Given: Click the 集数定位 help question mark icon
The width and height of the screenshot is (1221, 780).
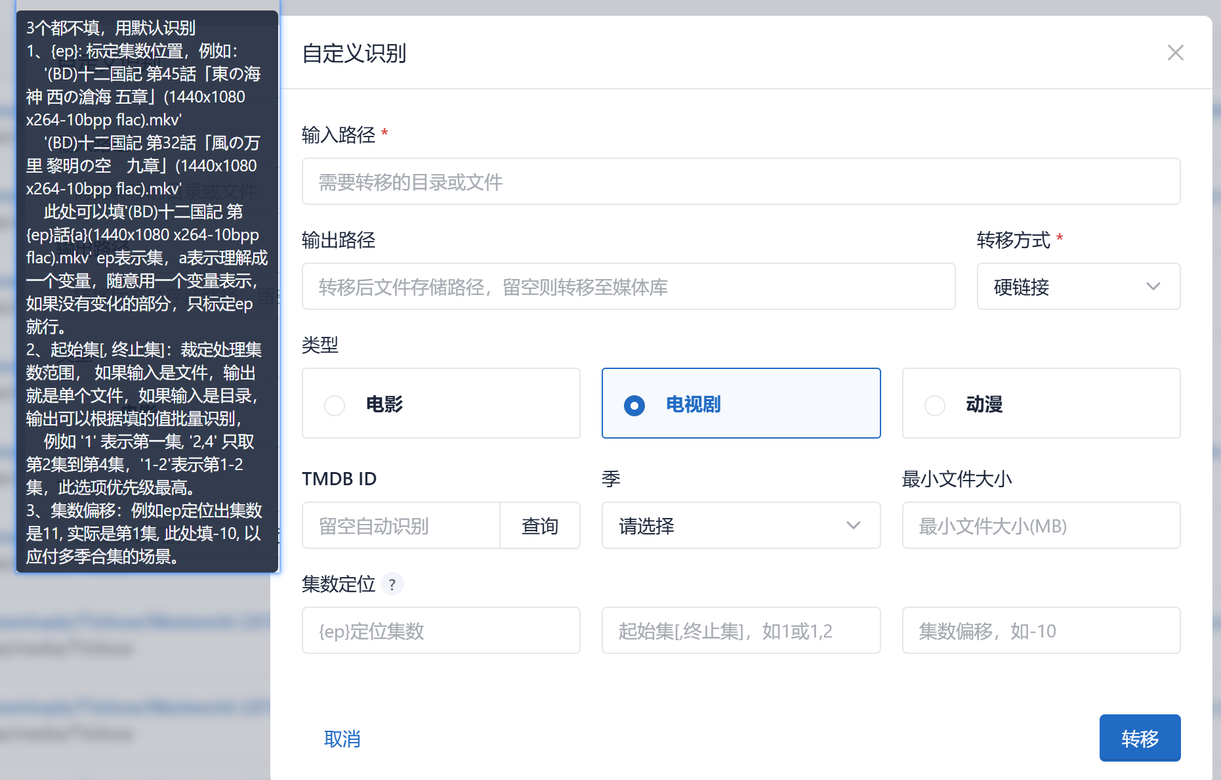Looking at the screenshot, I should coord(392,584).
